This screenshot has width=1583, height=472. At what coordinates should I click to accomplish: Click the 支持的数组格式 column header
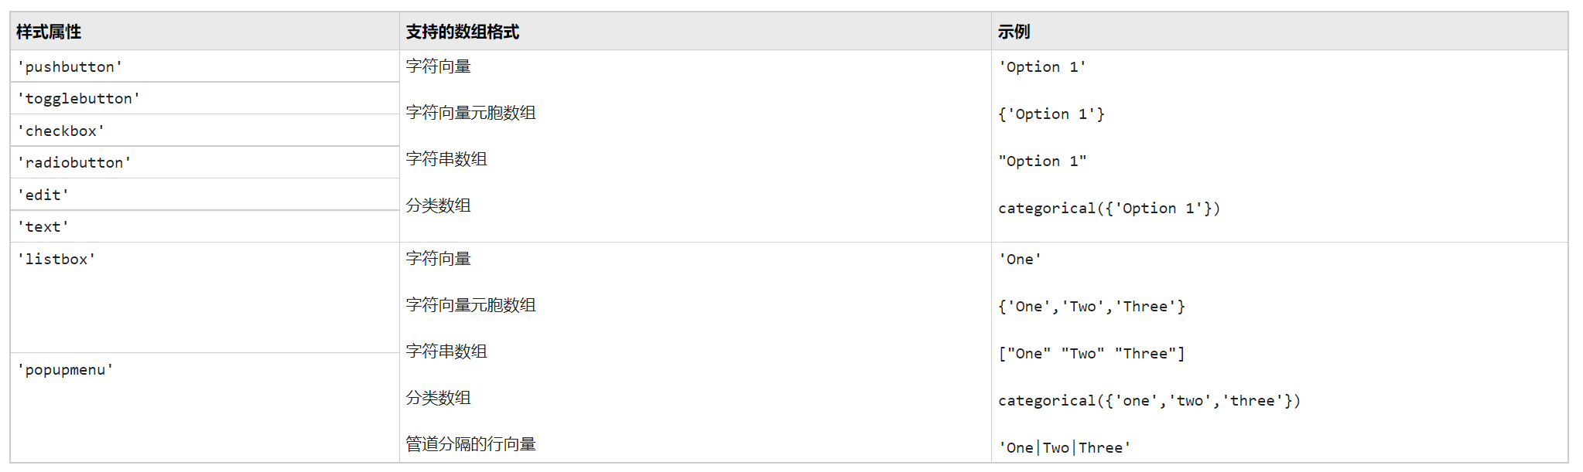click(x=462, y=32)
